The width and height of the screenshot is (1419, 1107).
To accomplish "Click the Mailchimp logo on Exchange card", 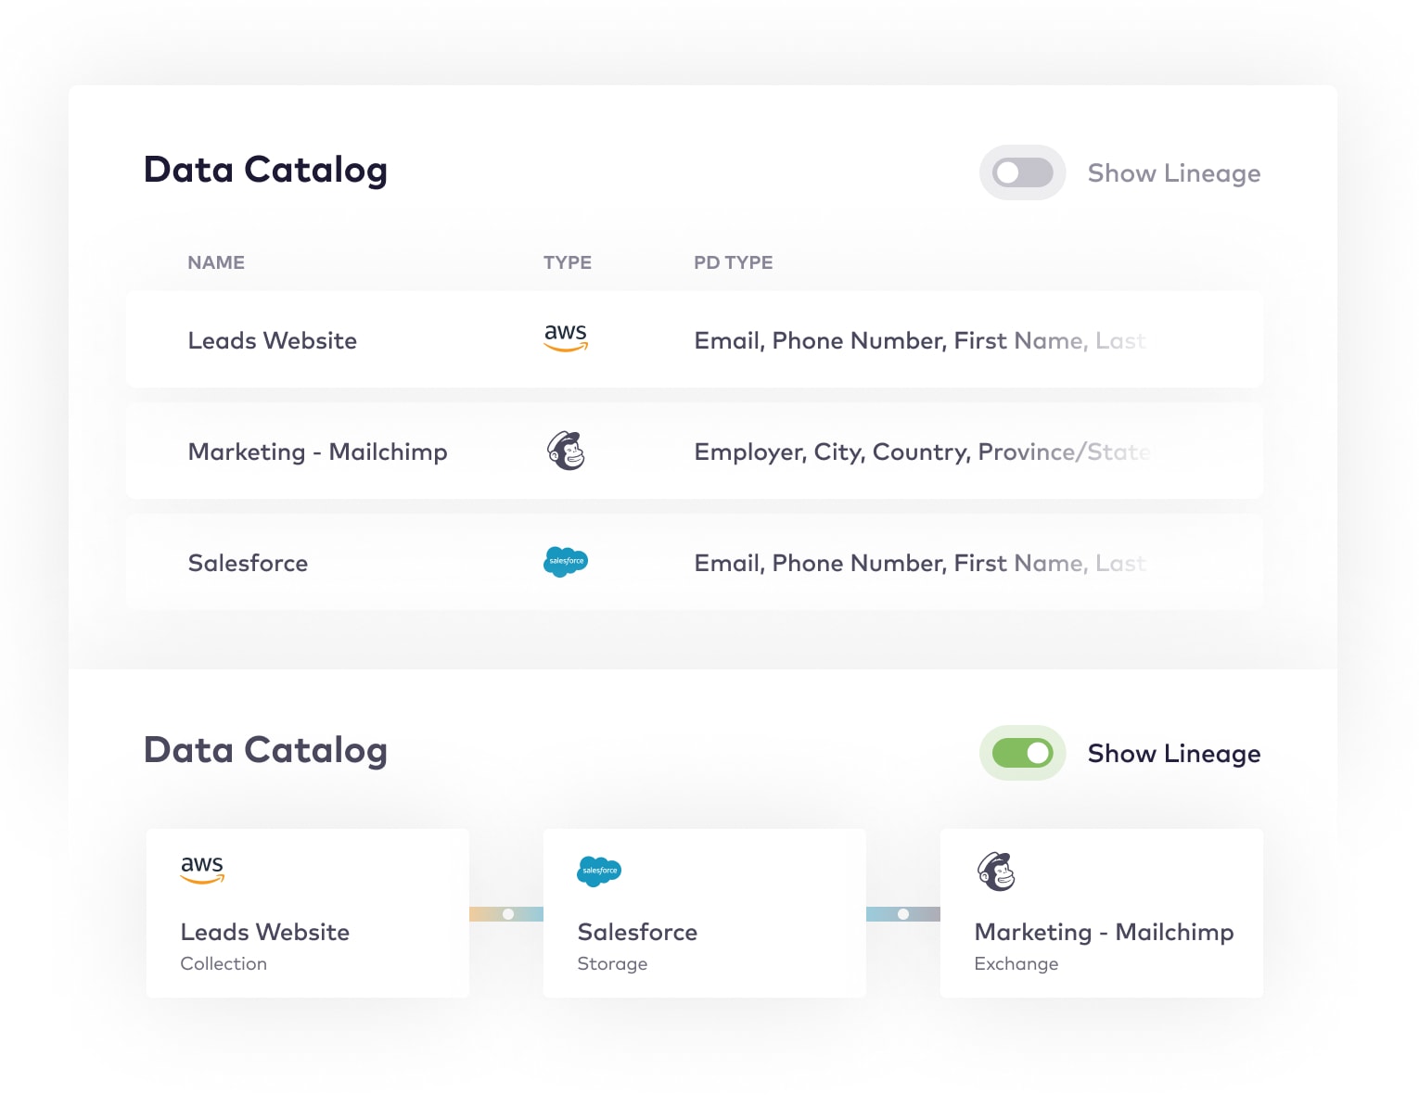I will (997, 872).
